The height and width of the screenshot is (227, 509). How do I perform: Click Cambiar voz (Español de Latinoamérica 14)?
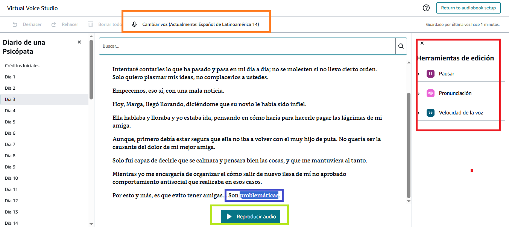[x=201, y=24]
